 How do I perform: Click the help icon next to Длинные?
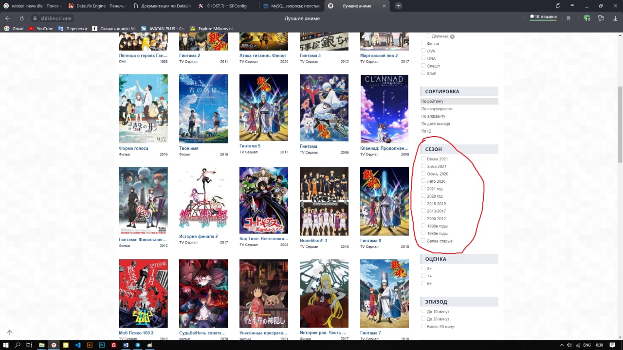point(452,36)
